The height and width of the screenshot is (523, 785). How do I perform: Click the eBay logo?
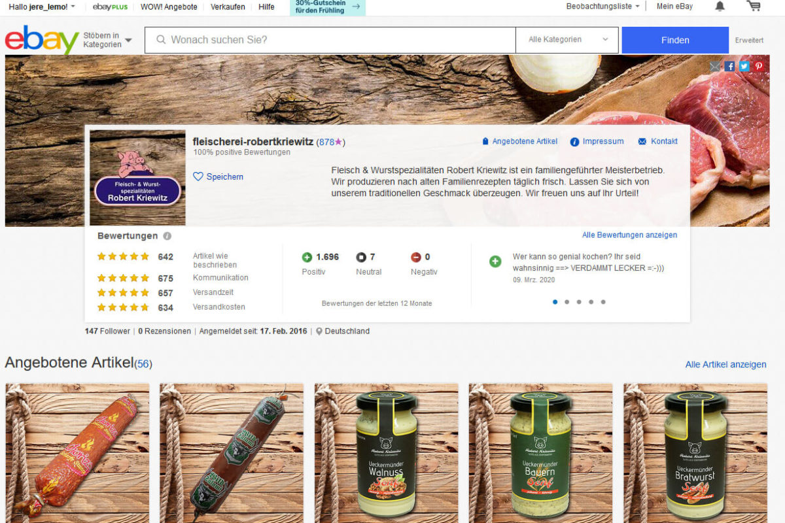[42, 40]
